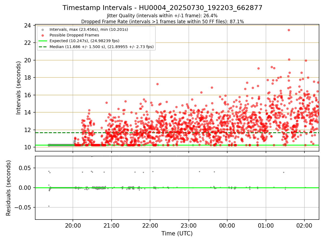
Task: Click the '21:00' x-axis tick label
Action: point(112,225)
